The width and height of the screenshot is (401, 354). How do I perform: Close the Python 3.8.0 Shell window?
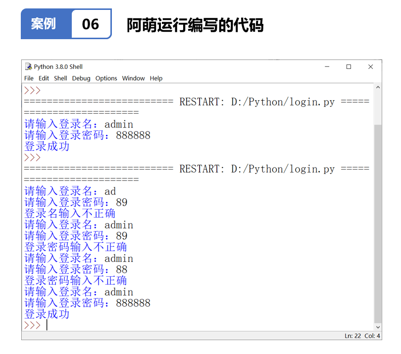tap(370, 66)
